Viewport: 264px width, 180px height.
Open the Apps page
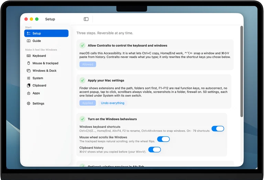coord(46,93)
